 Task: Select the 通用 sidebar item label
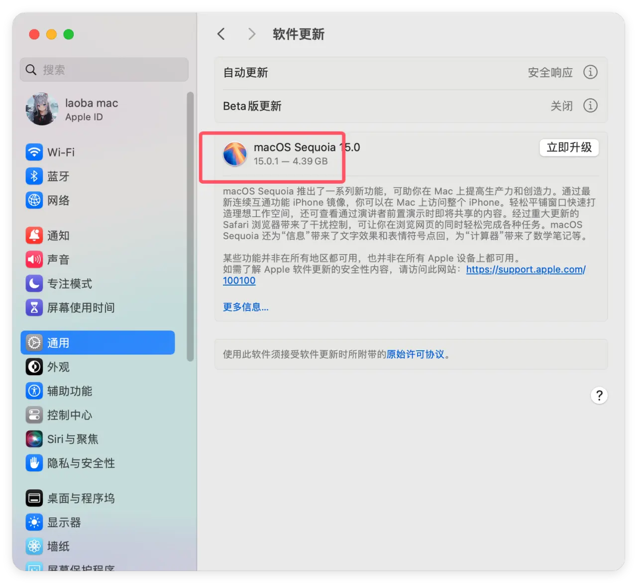tap(58, 343)
